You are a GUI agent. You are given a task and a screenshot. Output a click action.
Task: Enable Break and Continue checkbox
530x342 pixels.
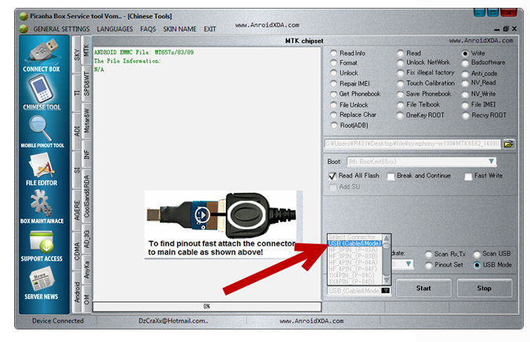click(390, 176)
